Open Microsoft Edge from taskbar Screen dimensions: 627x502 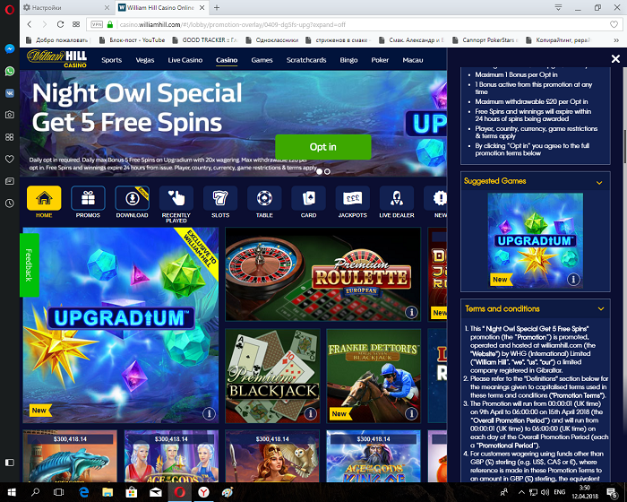83,492
